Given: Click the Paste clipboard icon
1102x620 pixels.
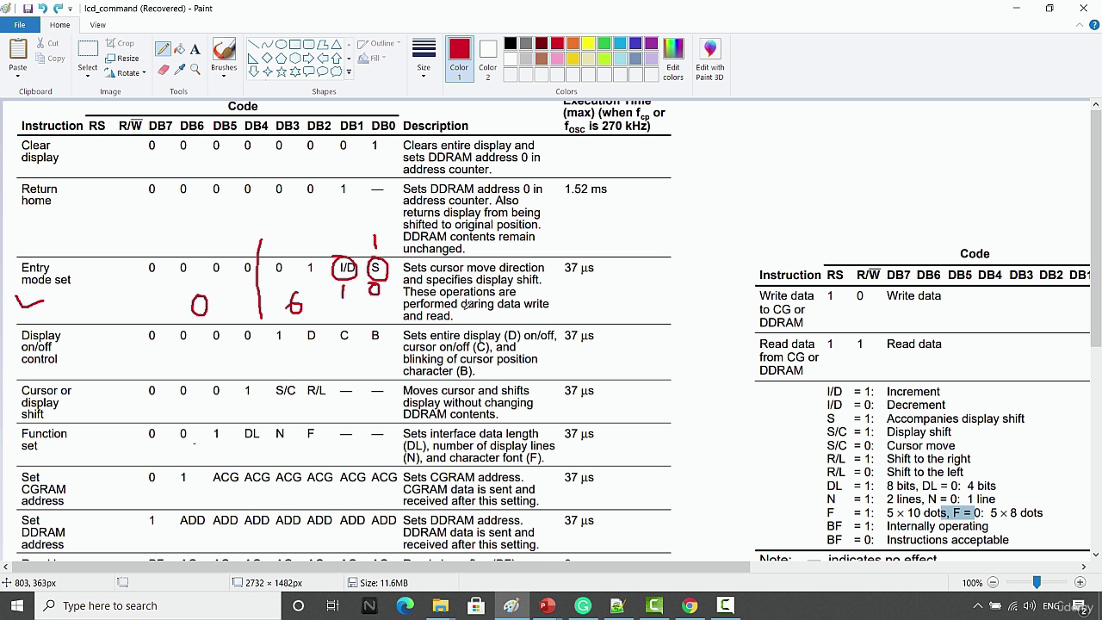Looking at the screenshot, I should click(x=18, y=50).
